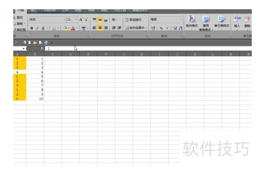Expand the underline style arrow
Viewport: 265px width, 176px height.
click(47, 28)
